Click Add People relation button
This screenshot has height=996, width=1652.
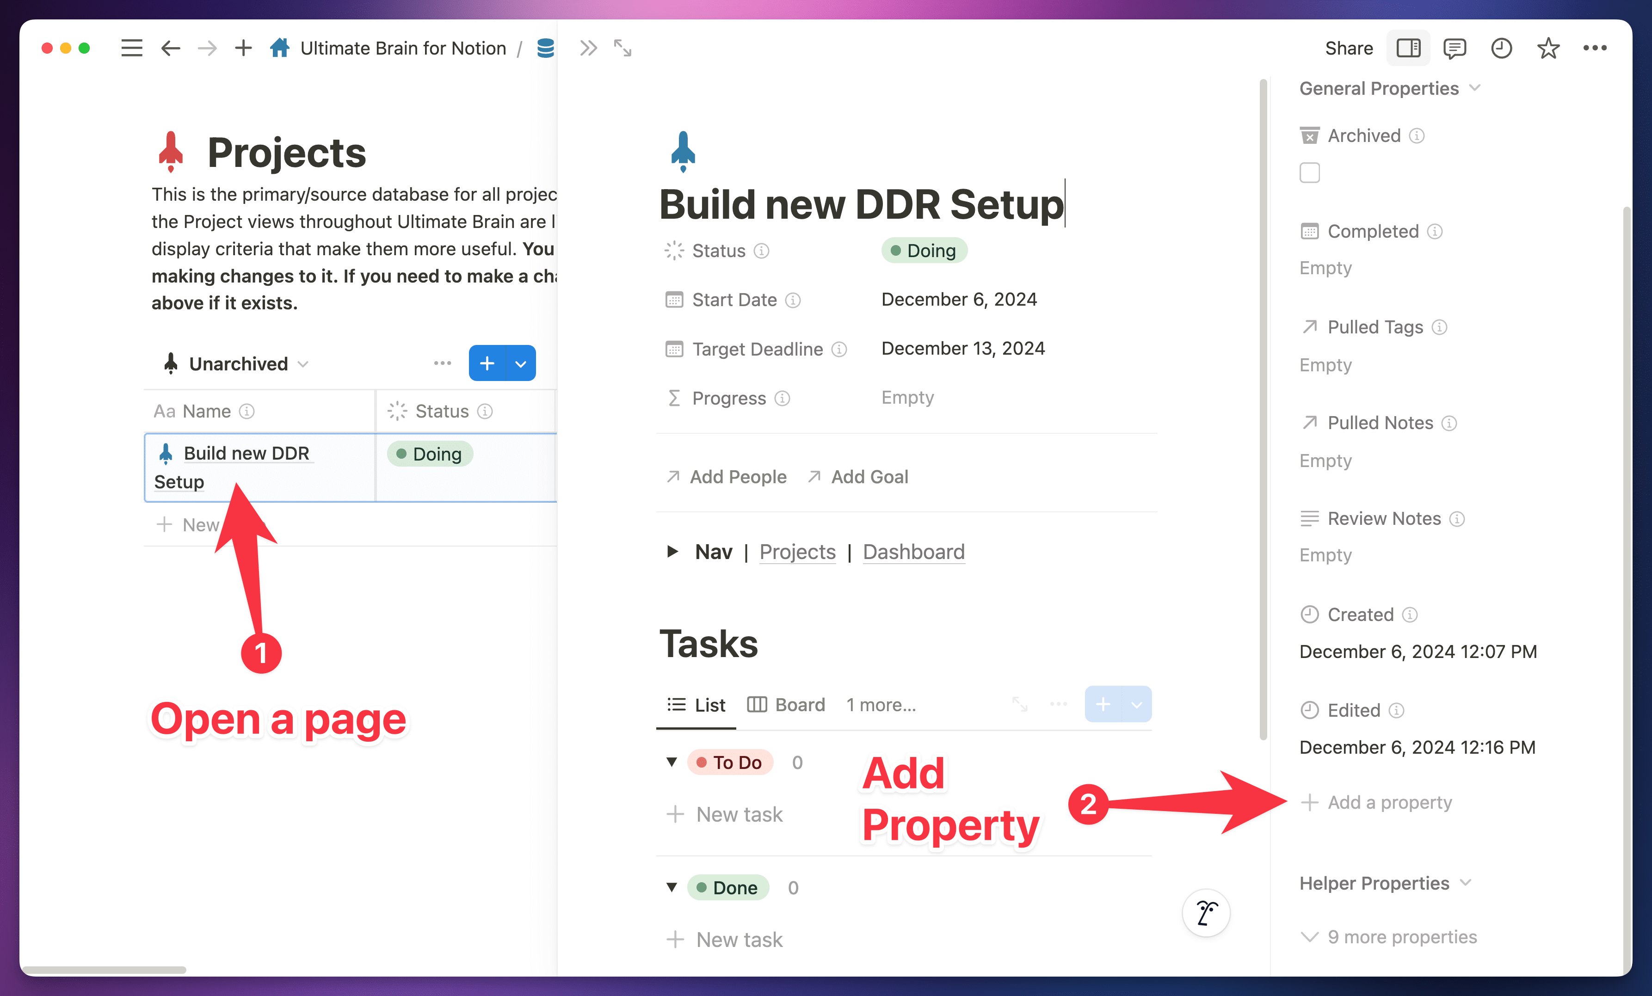click(x=726, y=477)
